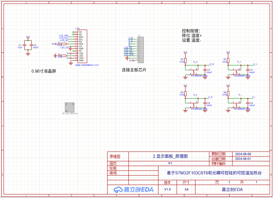Click the "连接主板芯片" text label

(x=134, y=70)
